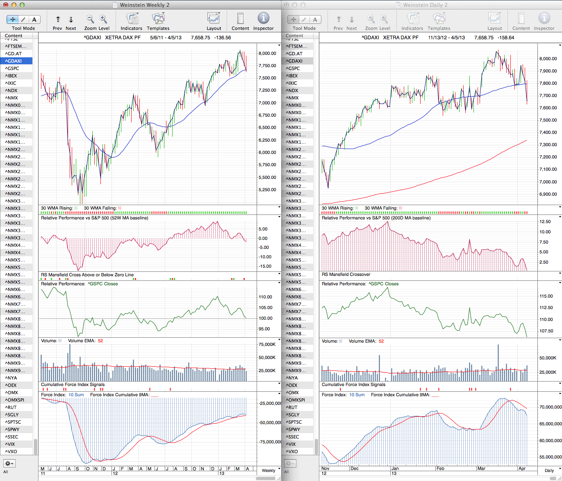The image size is (562, 481).
Task: Click the Next arrow in Weekly window toolbar
Action: tap(71, 19)
